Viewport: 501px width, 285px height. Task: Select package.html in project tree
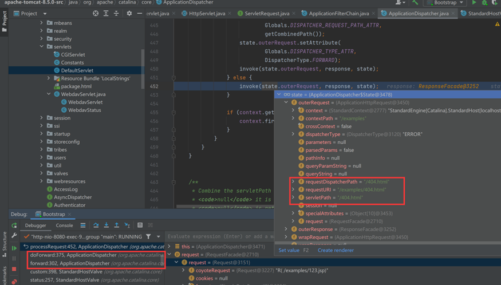pyautogui.click(x=76, y=86)
